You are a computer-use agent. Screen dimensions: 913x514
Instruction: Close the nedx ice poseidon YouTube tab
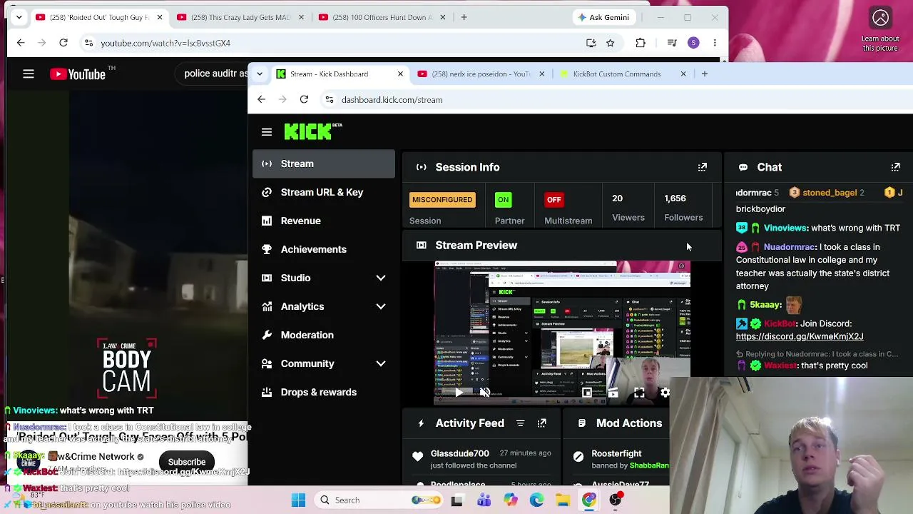click(541, 74)
